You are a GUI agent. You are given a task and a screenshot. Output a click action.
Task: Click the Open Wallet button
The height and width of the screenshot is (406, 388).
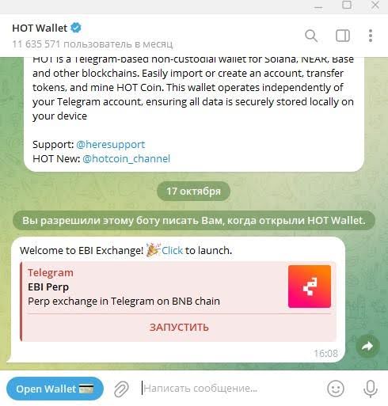click(x=55, y=389)
